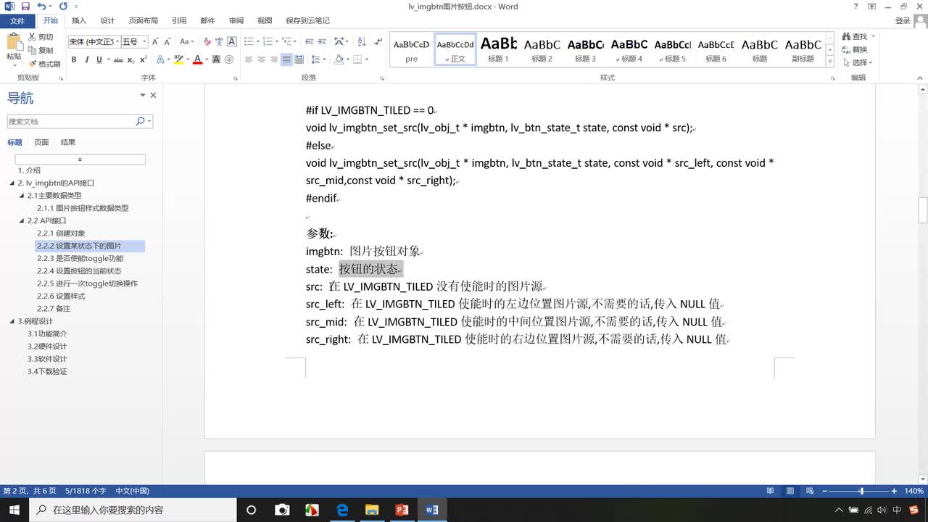Click the Copy (复制) button
This screenshot has width=928, height=522.
point(41,50)
